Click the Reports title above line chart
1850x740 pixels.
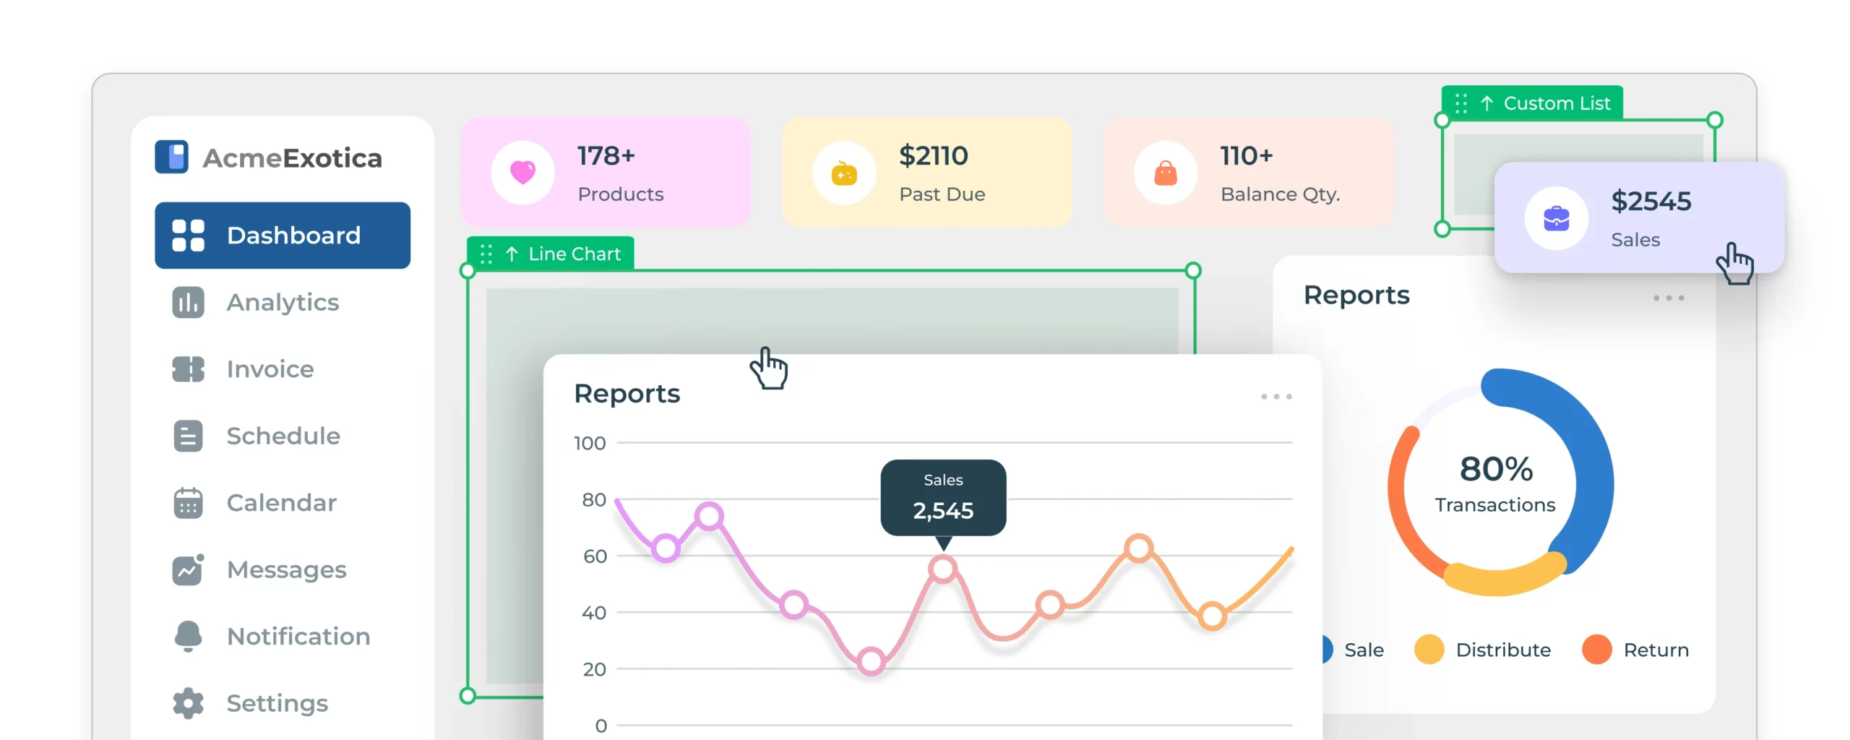[x=627, y=394]
